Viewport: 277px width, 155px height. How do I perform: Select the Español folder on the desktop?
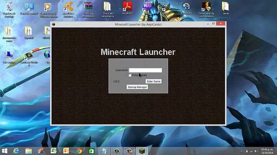29,33
